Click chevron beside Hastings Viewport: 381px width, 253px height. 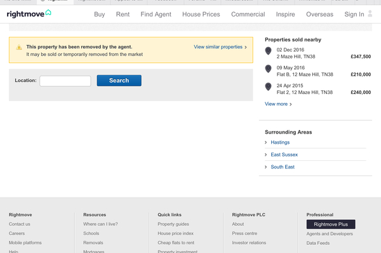pos(265,142)
